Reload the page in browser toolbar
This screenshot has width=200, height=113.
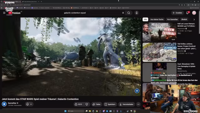coord(7,5)
